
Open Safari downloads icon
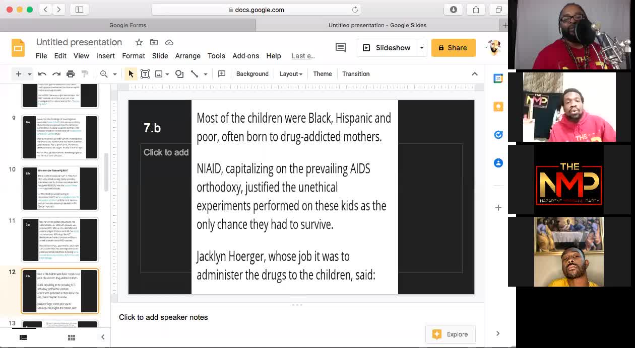454,10
